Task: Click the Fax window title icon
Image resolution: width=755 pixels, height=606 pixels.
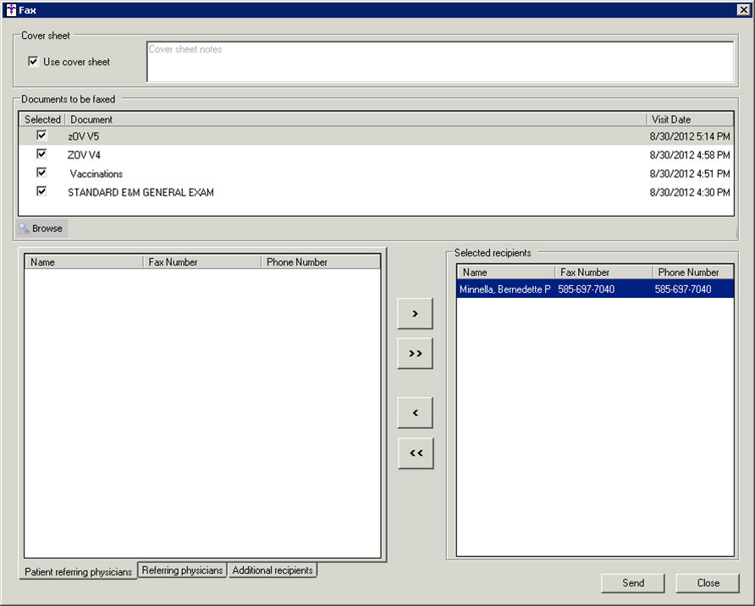Action: pyautogui.click(x=10, y=10)
